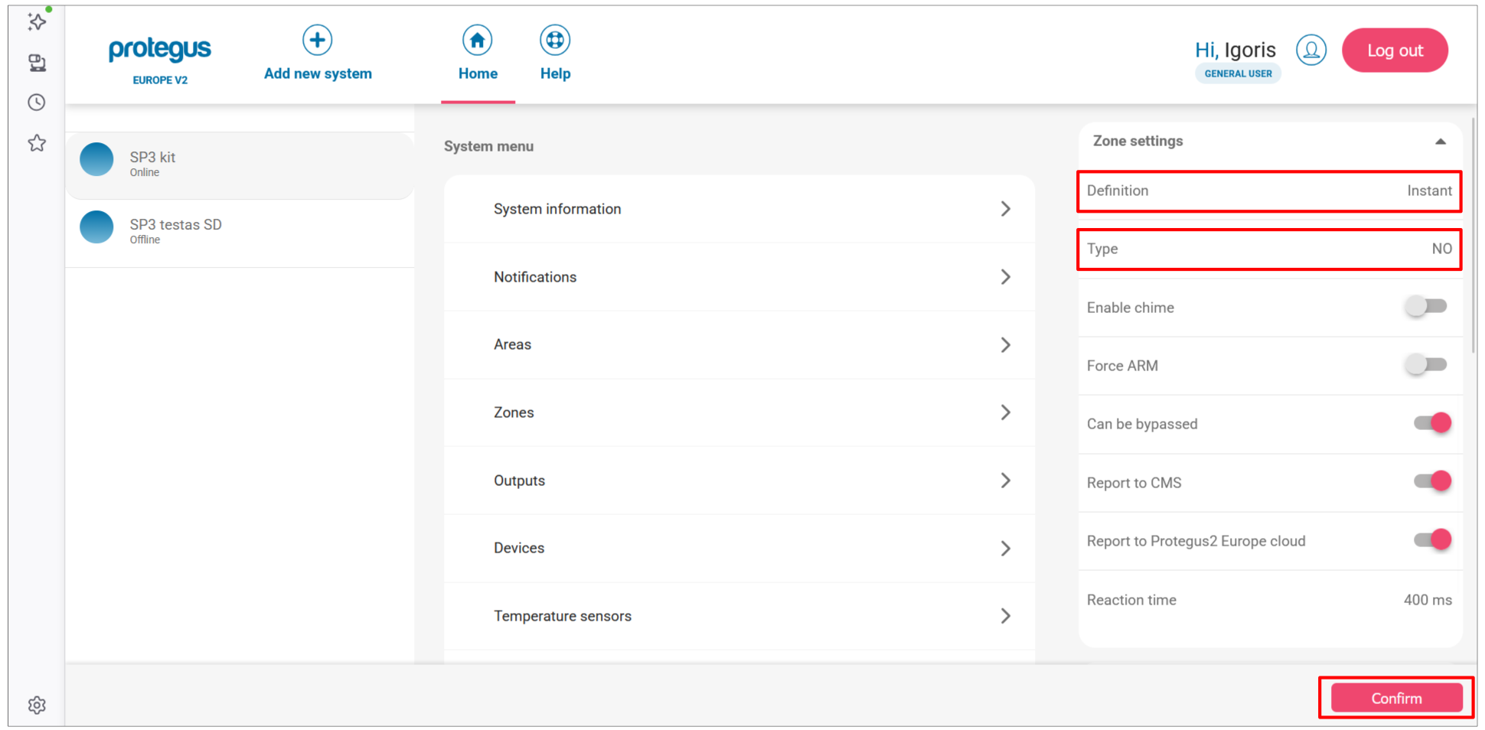Click the Hi, Igoris greeting
1485x730 pixels.
pyautogui.click(x=1235, y=50)
